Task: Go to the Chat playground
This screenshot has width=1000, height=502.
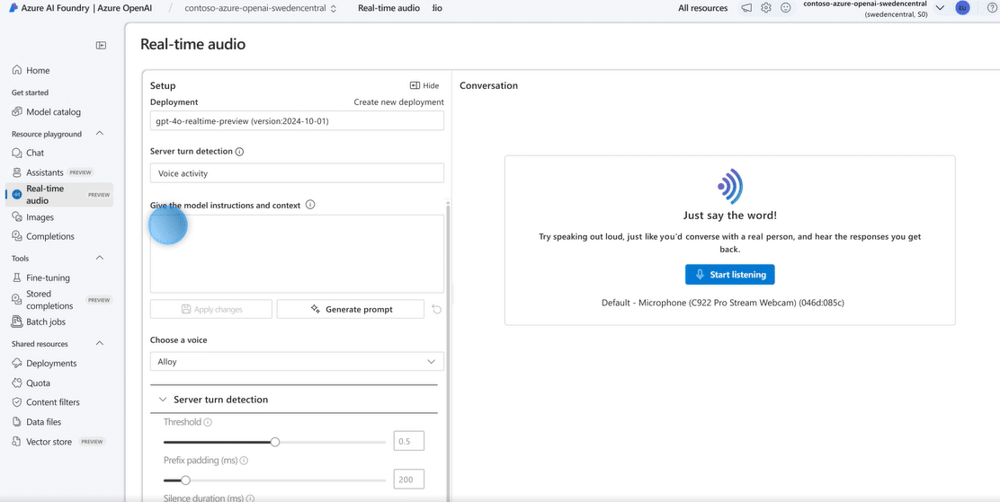Action: tap(34, 153)
